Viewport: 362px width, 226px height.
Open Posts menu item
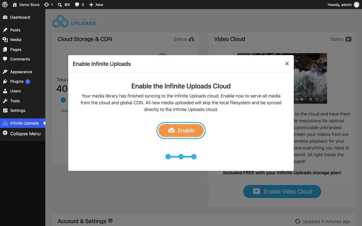[22, 30]
